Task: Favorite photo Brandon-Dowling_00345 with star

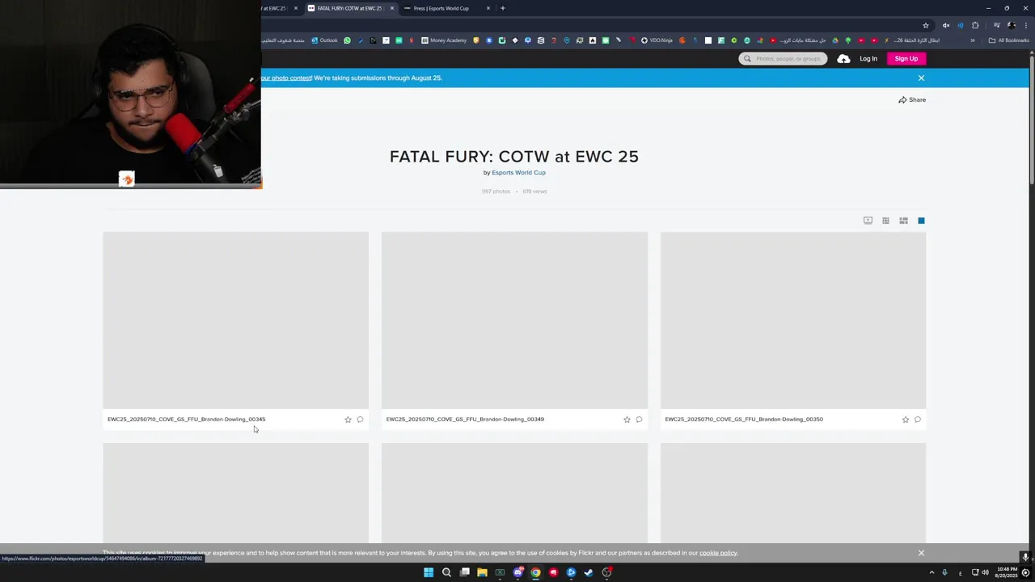Action: coord(348,420)
